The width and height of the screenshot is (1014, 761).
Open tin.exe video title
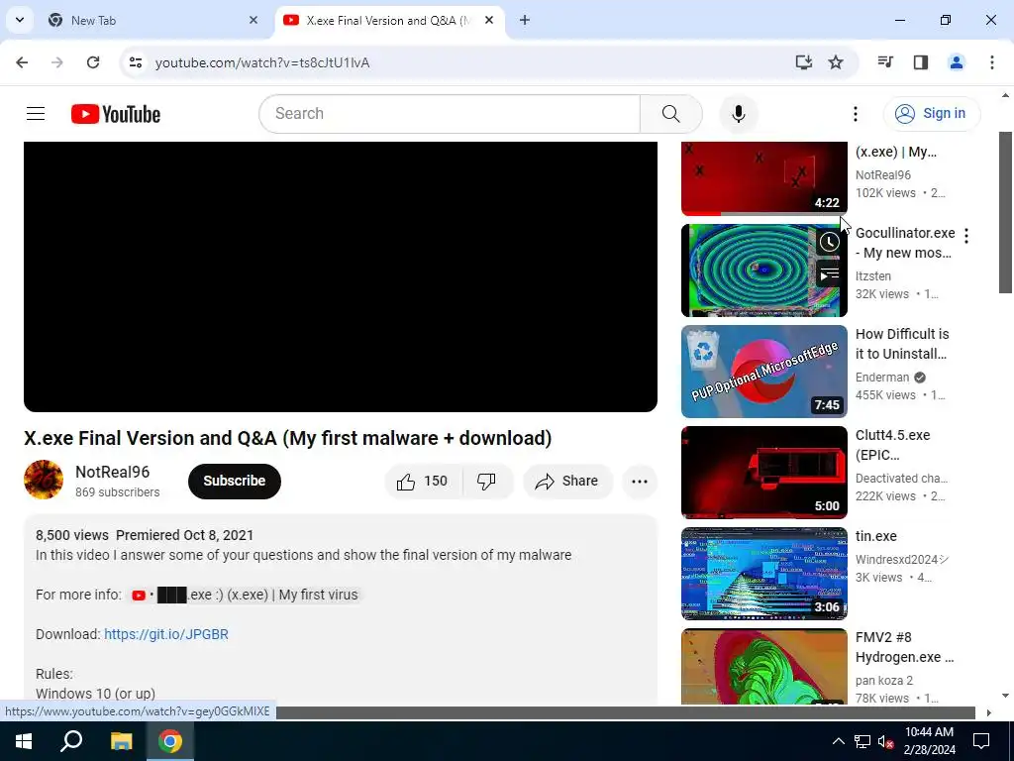875,536
